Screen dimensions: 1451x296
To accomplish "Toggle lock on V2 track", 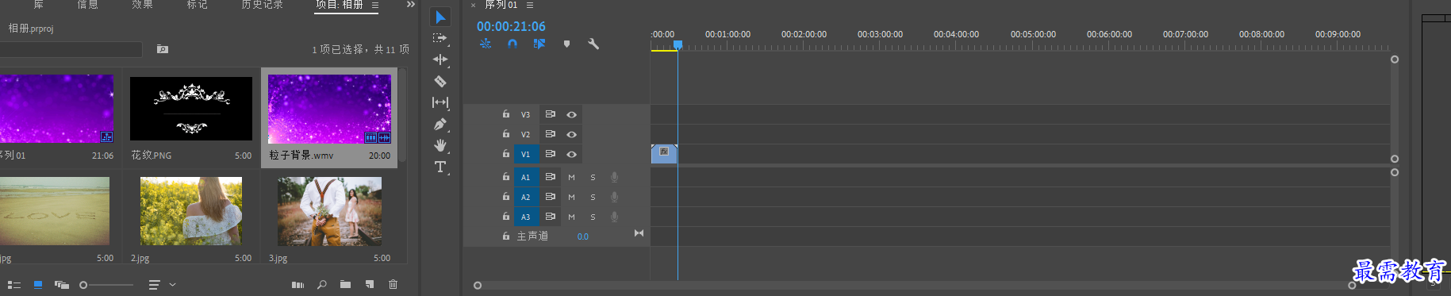I will click(x=506, y=134).
